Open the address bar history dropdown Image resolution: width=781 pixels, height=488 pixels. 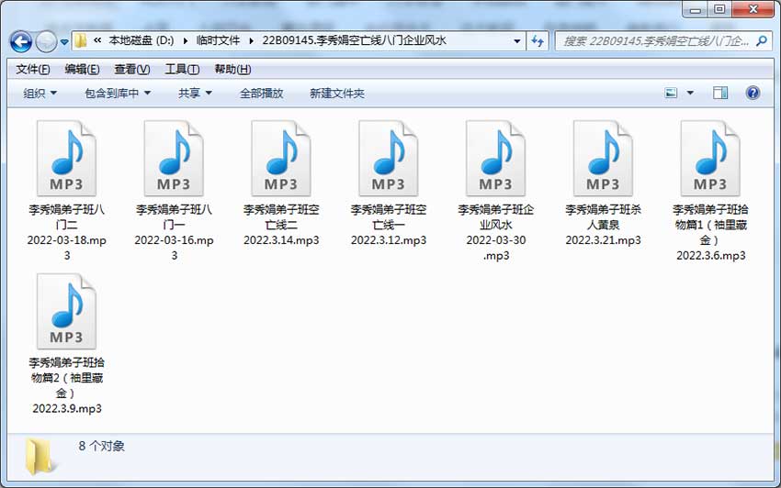517,41
